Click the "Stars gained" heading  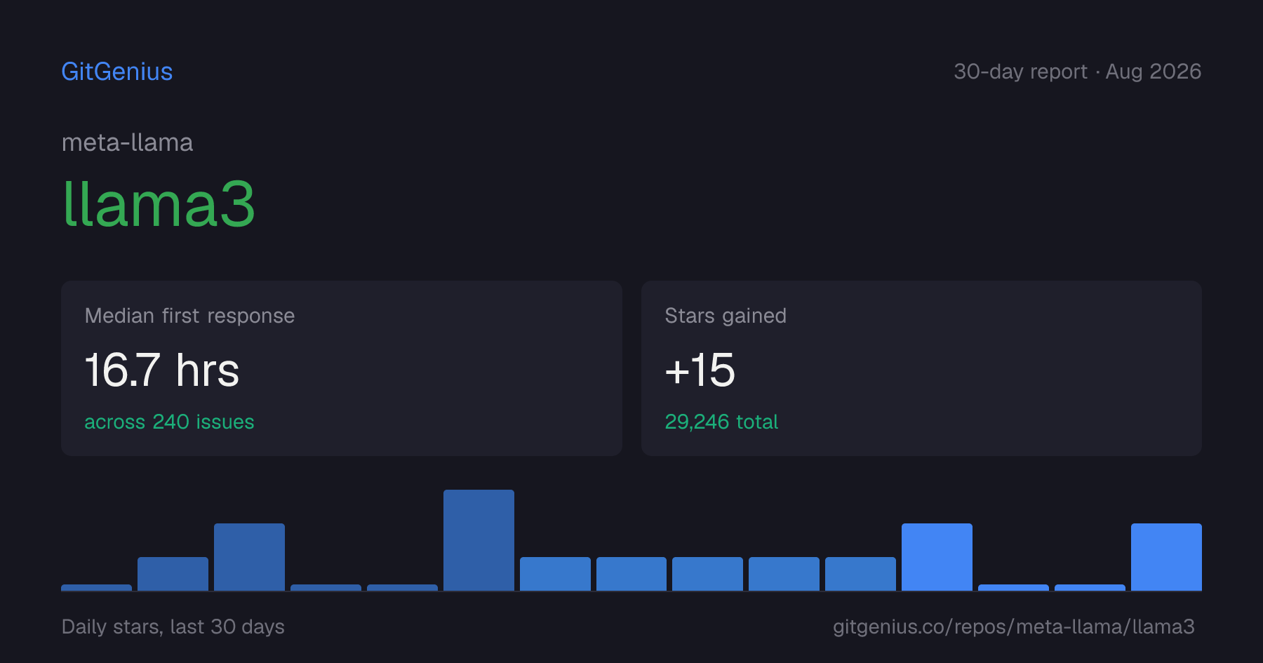(726, 316)
